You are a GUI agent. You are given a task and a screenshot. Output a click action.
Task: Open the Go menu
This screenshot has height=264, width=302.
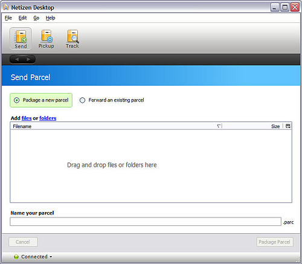[36, 18]
